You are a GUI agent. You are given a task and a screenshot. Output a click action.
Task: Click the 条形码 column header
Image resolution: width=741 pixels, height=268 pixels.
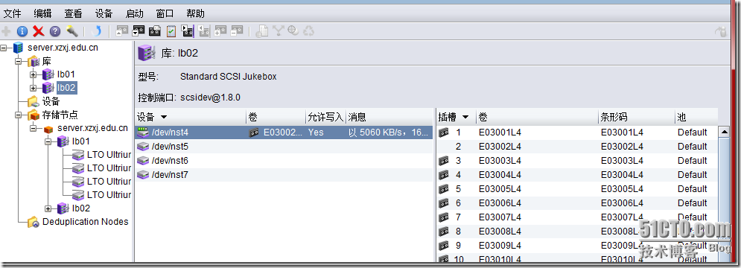click(637, 117)
